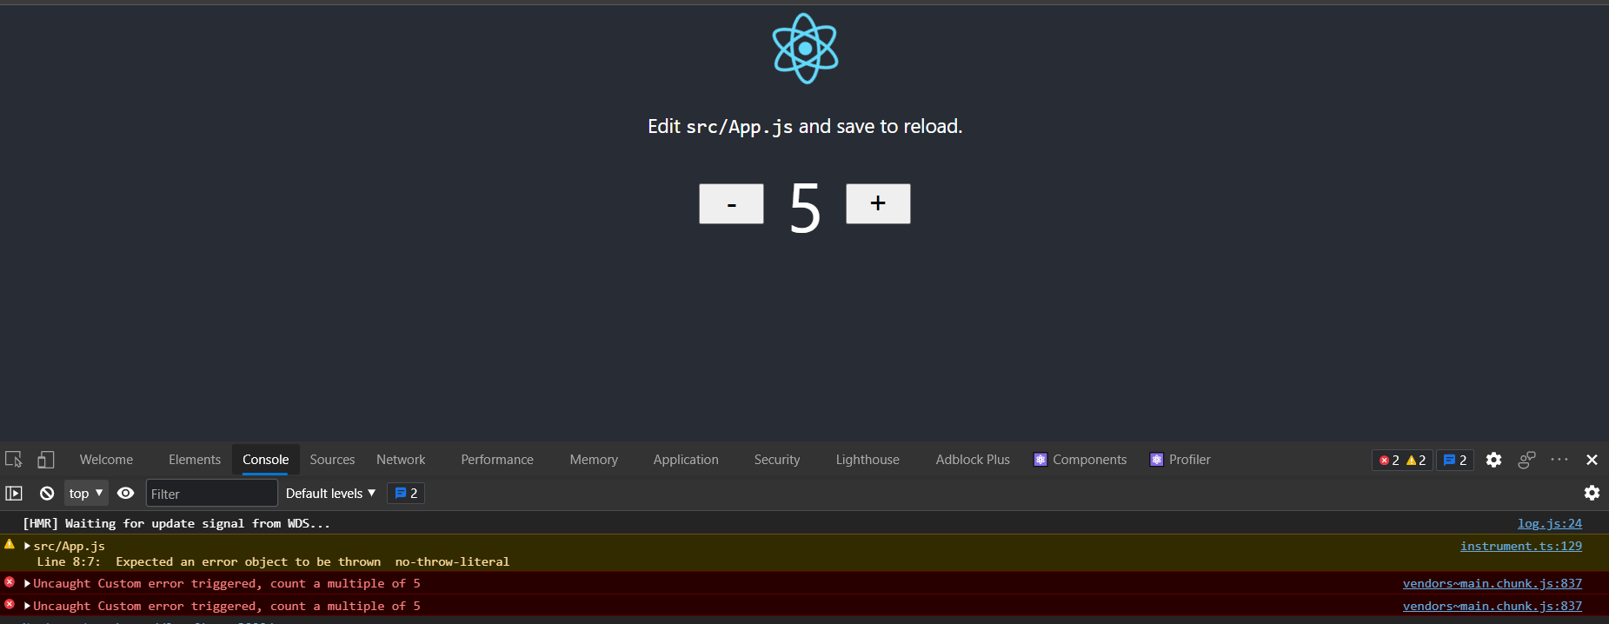This screenshot has height=624, width=1609.
Task: Open the Sources tab
Action: click(x=332, y=460)
